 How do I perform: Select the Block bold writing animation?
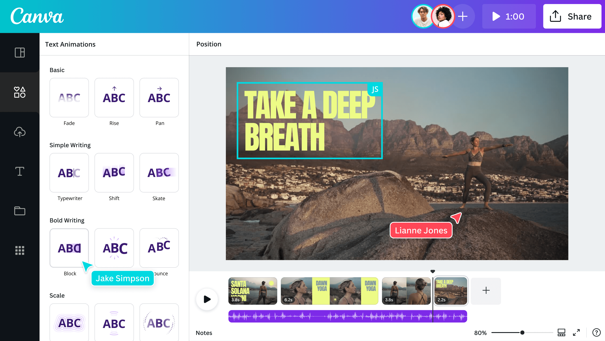tap(69, 248)
